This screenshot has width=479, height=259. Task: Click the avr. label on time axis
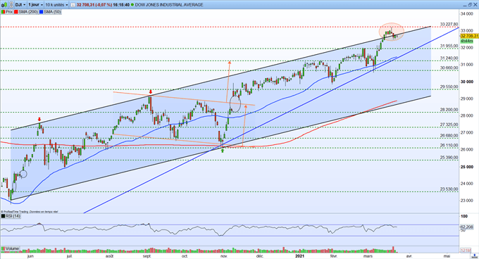409,256
